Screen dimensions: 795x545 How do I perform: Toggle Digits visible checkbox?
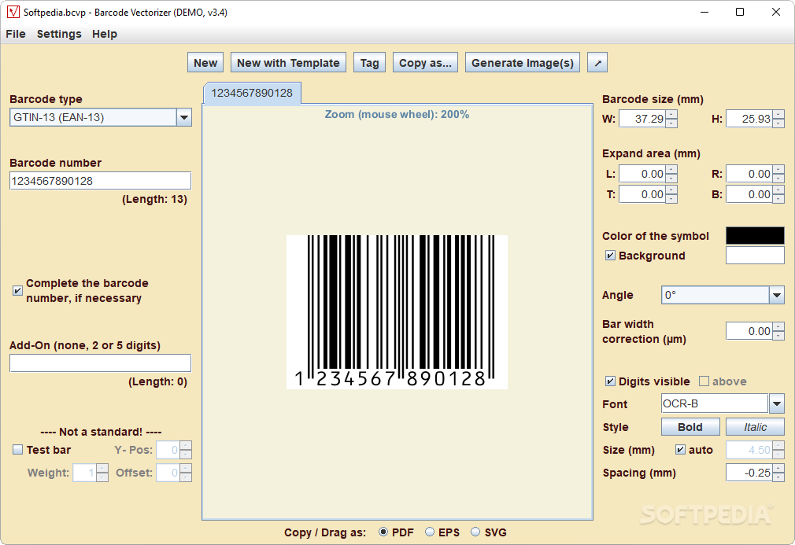click(x=611, y=381)
